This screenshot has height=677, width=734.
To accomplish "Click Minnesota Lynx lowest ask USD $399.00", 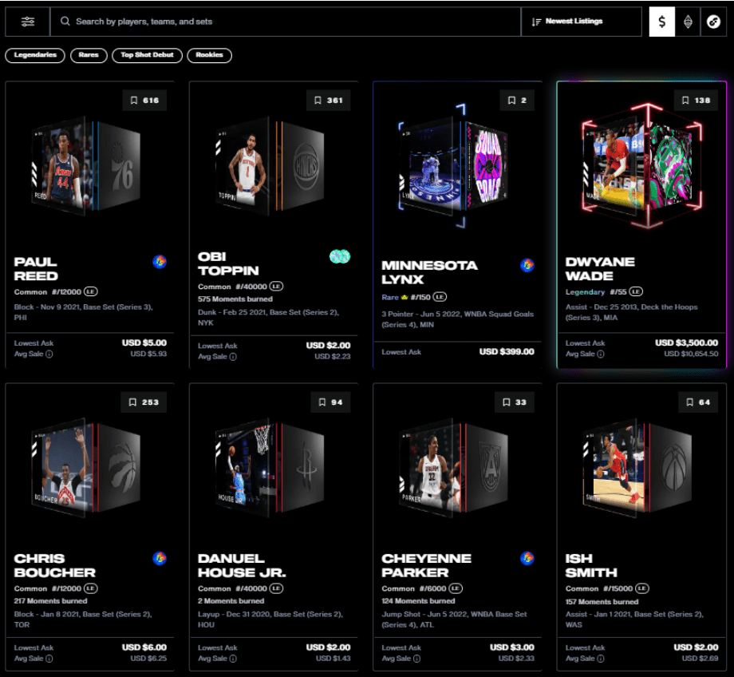I will point(507,351).
